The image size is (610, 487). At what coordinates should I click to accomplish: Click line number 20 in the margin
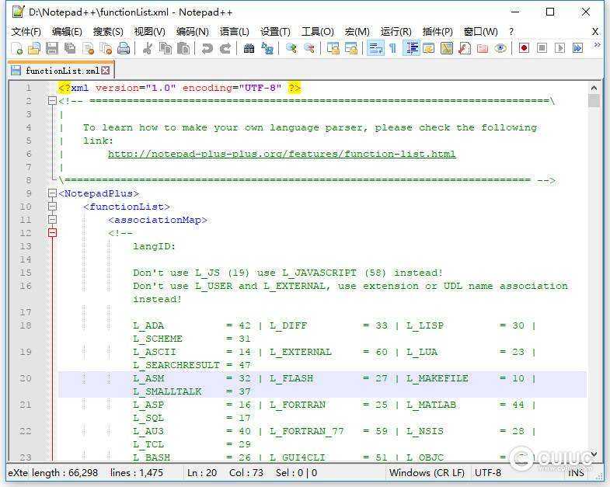coord(26,378)
